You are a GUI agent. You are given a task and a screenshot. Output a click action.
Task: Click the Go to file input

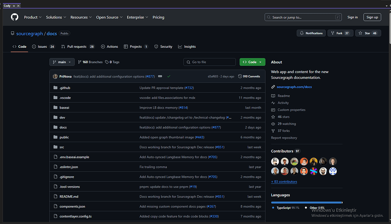[210, 62]
